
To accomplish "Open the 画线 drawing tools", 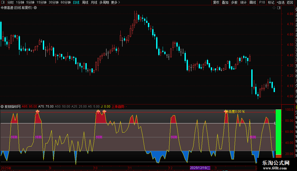I will [253, 2].
